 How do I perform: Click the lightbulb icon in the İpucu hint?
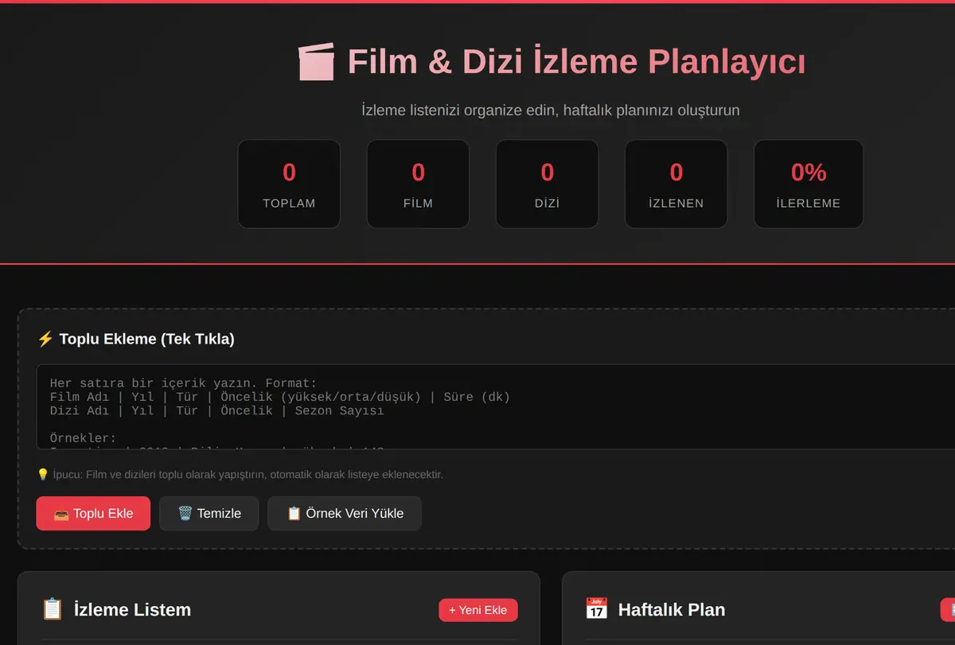point(43,475)
